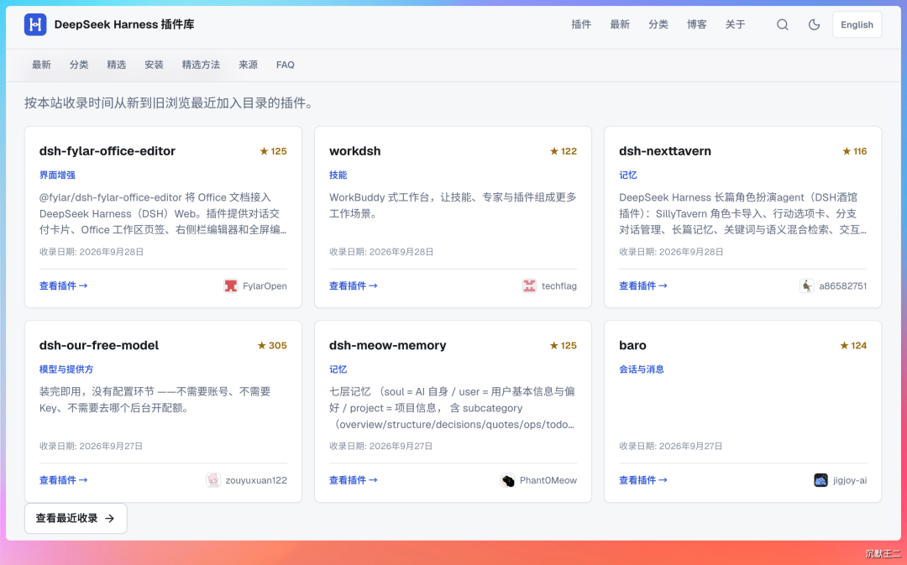This screenshot has height=565, width=907.
Task: Open the dsh-meow-memory card title
Action: [x=387, y=345]
